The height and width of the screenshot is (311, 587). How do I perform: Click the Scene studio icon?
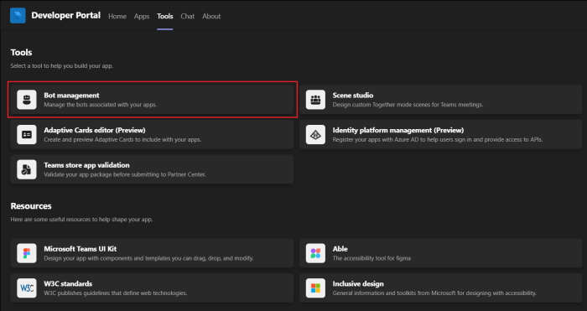(315, 100)
